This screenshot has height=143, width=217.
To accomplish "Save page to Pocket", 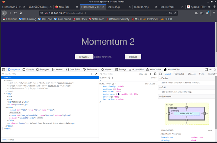I will click(171, 13).
